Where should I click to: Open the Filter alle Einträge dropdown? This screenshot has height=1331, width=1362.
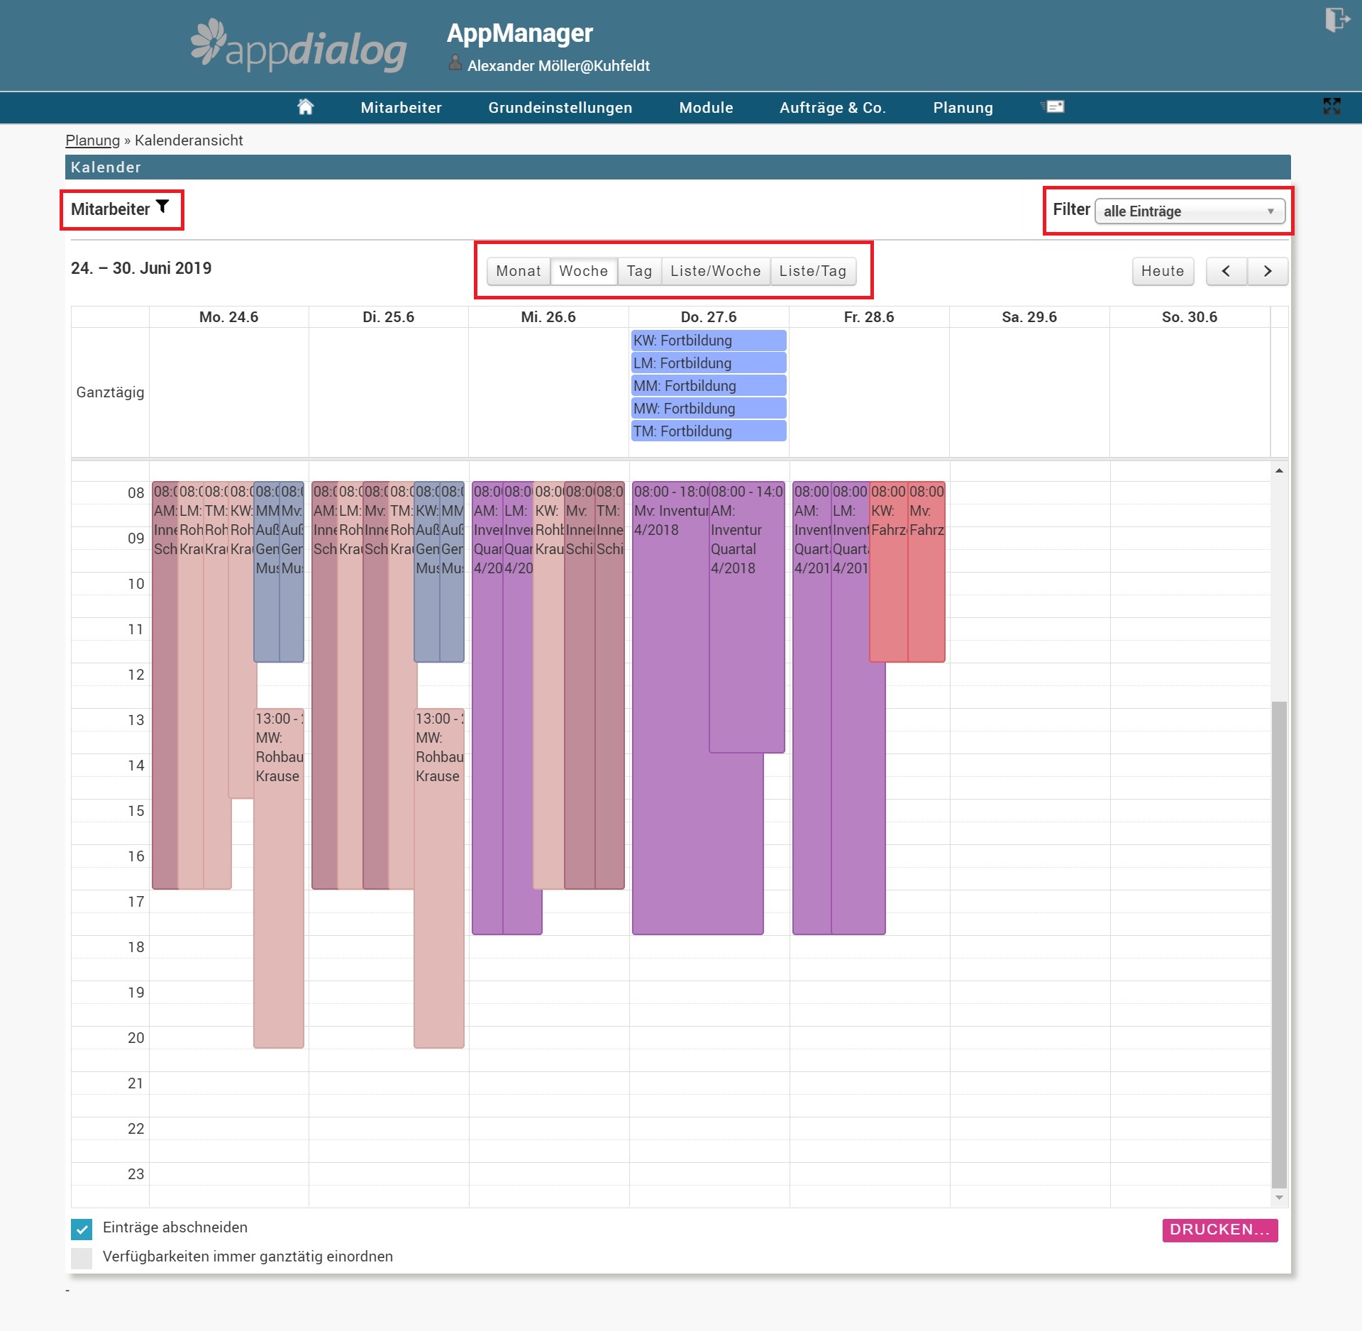1190,211
